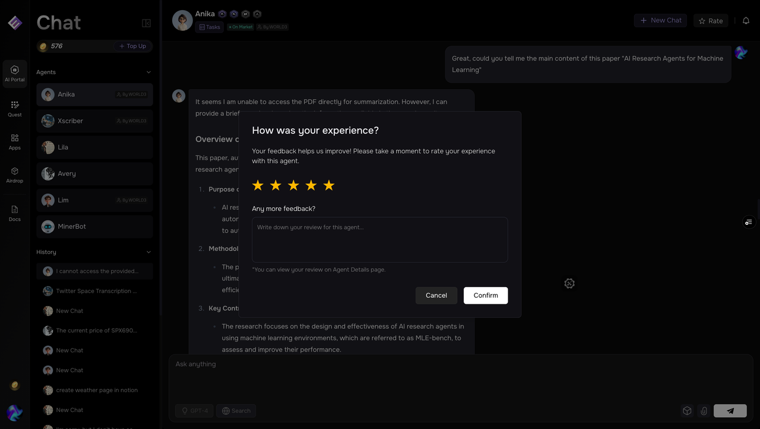Click the review feedback text box
The height and width of the screenshot is (429, 760).
(379, 240)
